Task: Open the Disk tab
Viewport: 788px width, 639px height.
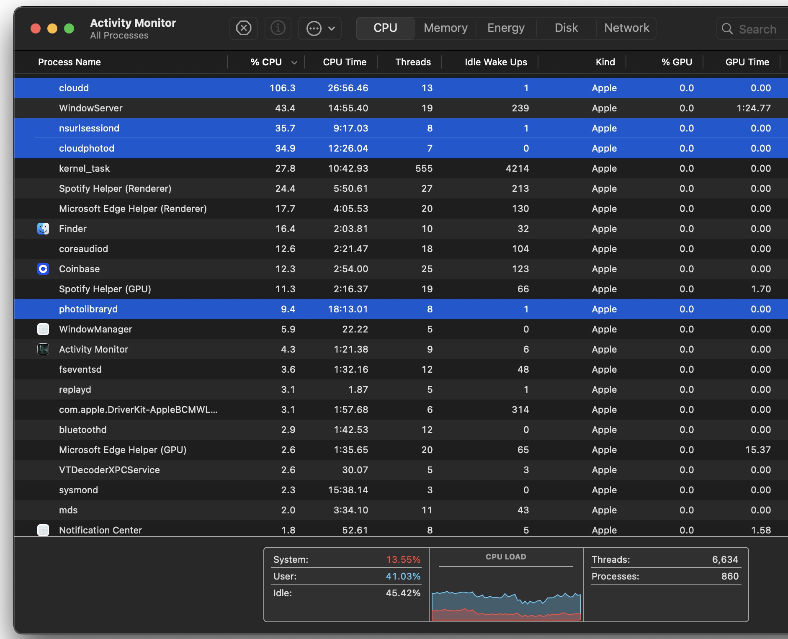Action: pyautogui.click(x=566, y=28)
